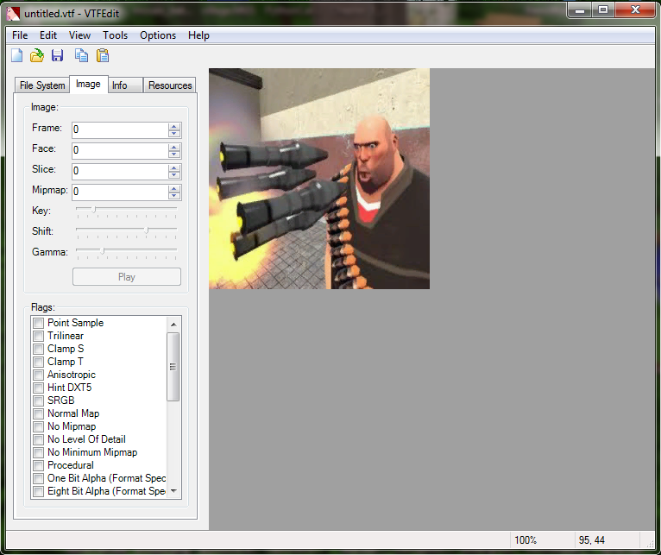Enable the No Level Of Detail flag
Image resolution: width=661 pixels, height=555 pixels.
click(38, 439)
